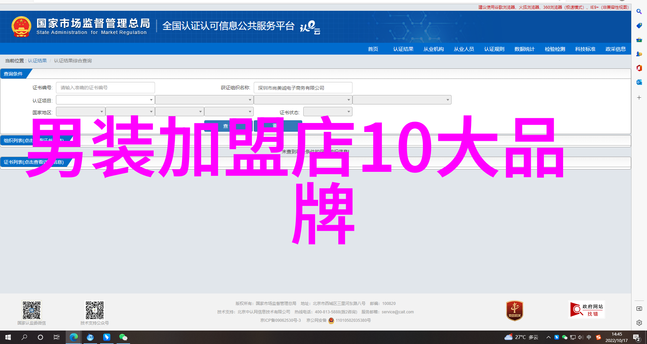Switch to Microsoft Edge in taskbar
The width and height of the screenshot is (647, 344).
(x=73, y=337)
